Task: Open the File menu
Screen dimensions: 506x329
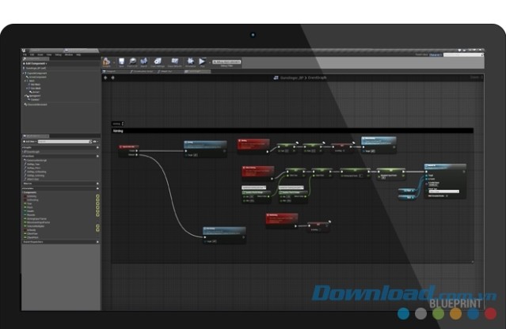Action: click(25, 55)
